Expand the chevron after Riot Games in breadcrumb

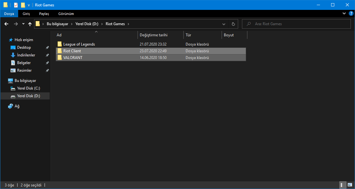tap(129, 24)
